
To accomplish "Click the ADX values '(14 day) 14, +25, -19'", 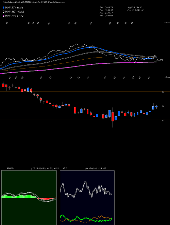I will tap(96, 168).
